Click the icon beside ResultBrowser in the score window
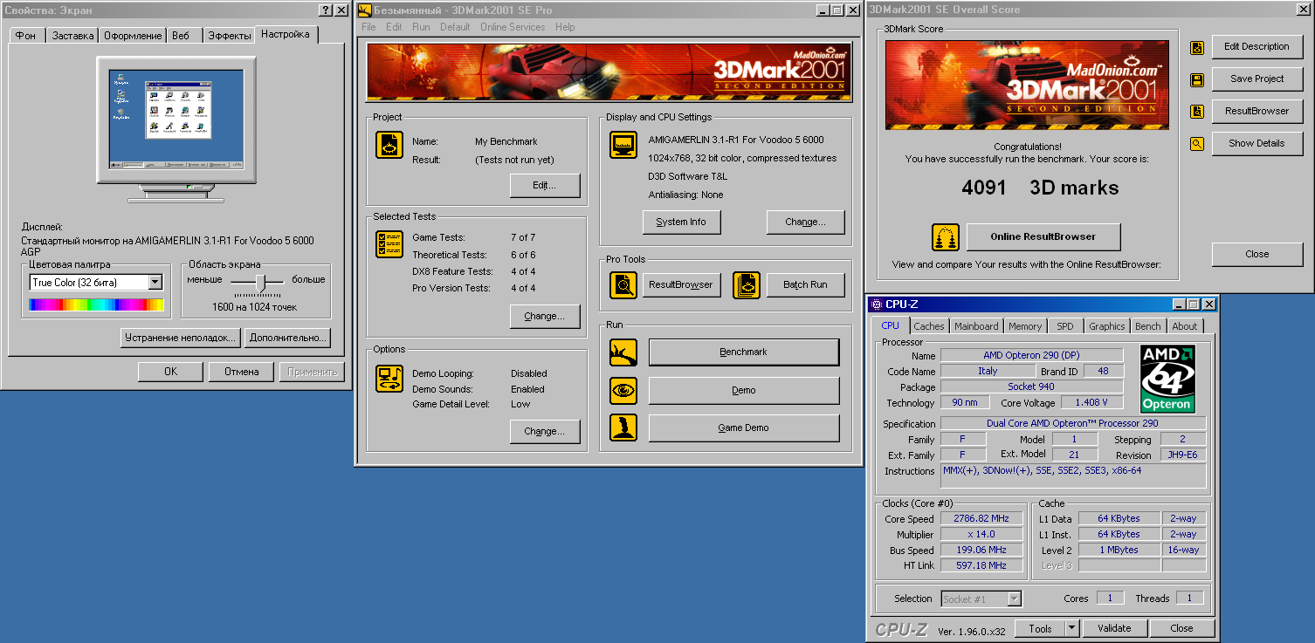1315x643 pixels. [x=1197, y=112]
